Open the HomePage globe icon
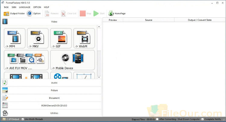 pos(111,13)
